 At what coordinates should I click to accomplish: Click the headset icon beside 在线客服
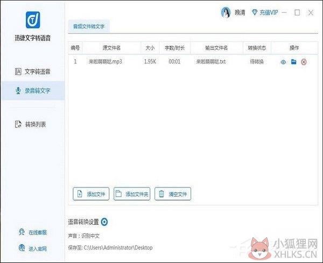22,232
